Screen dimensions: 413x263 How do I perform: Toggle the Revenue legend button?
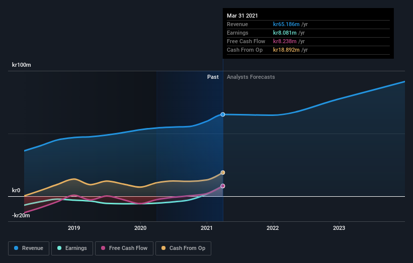point(29,248)
